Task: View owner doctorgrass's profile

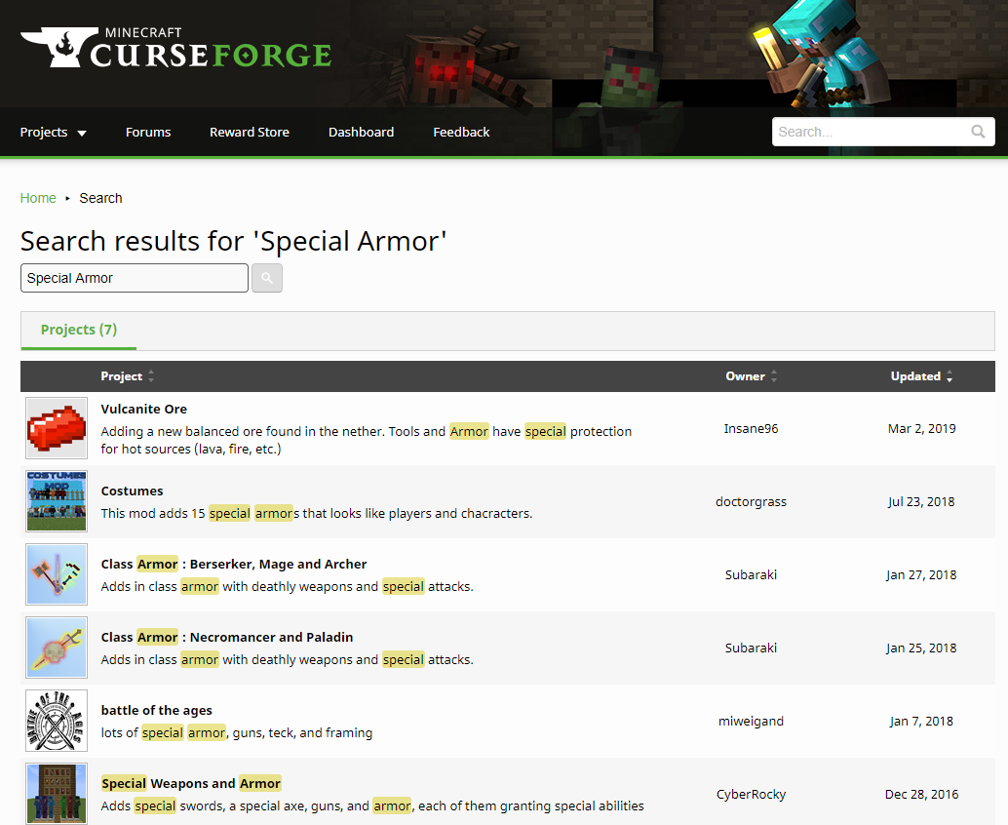Action: coord(751,501)
